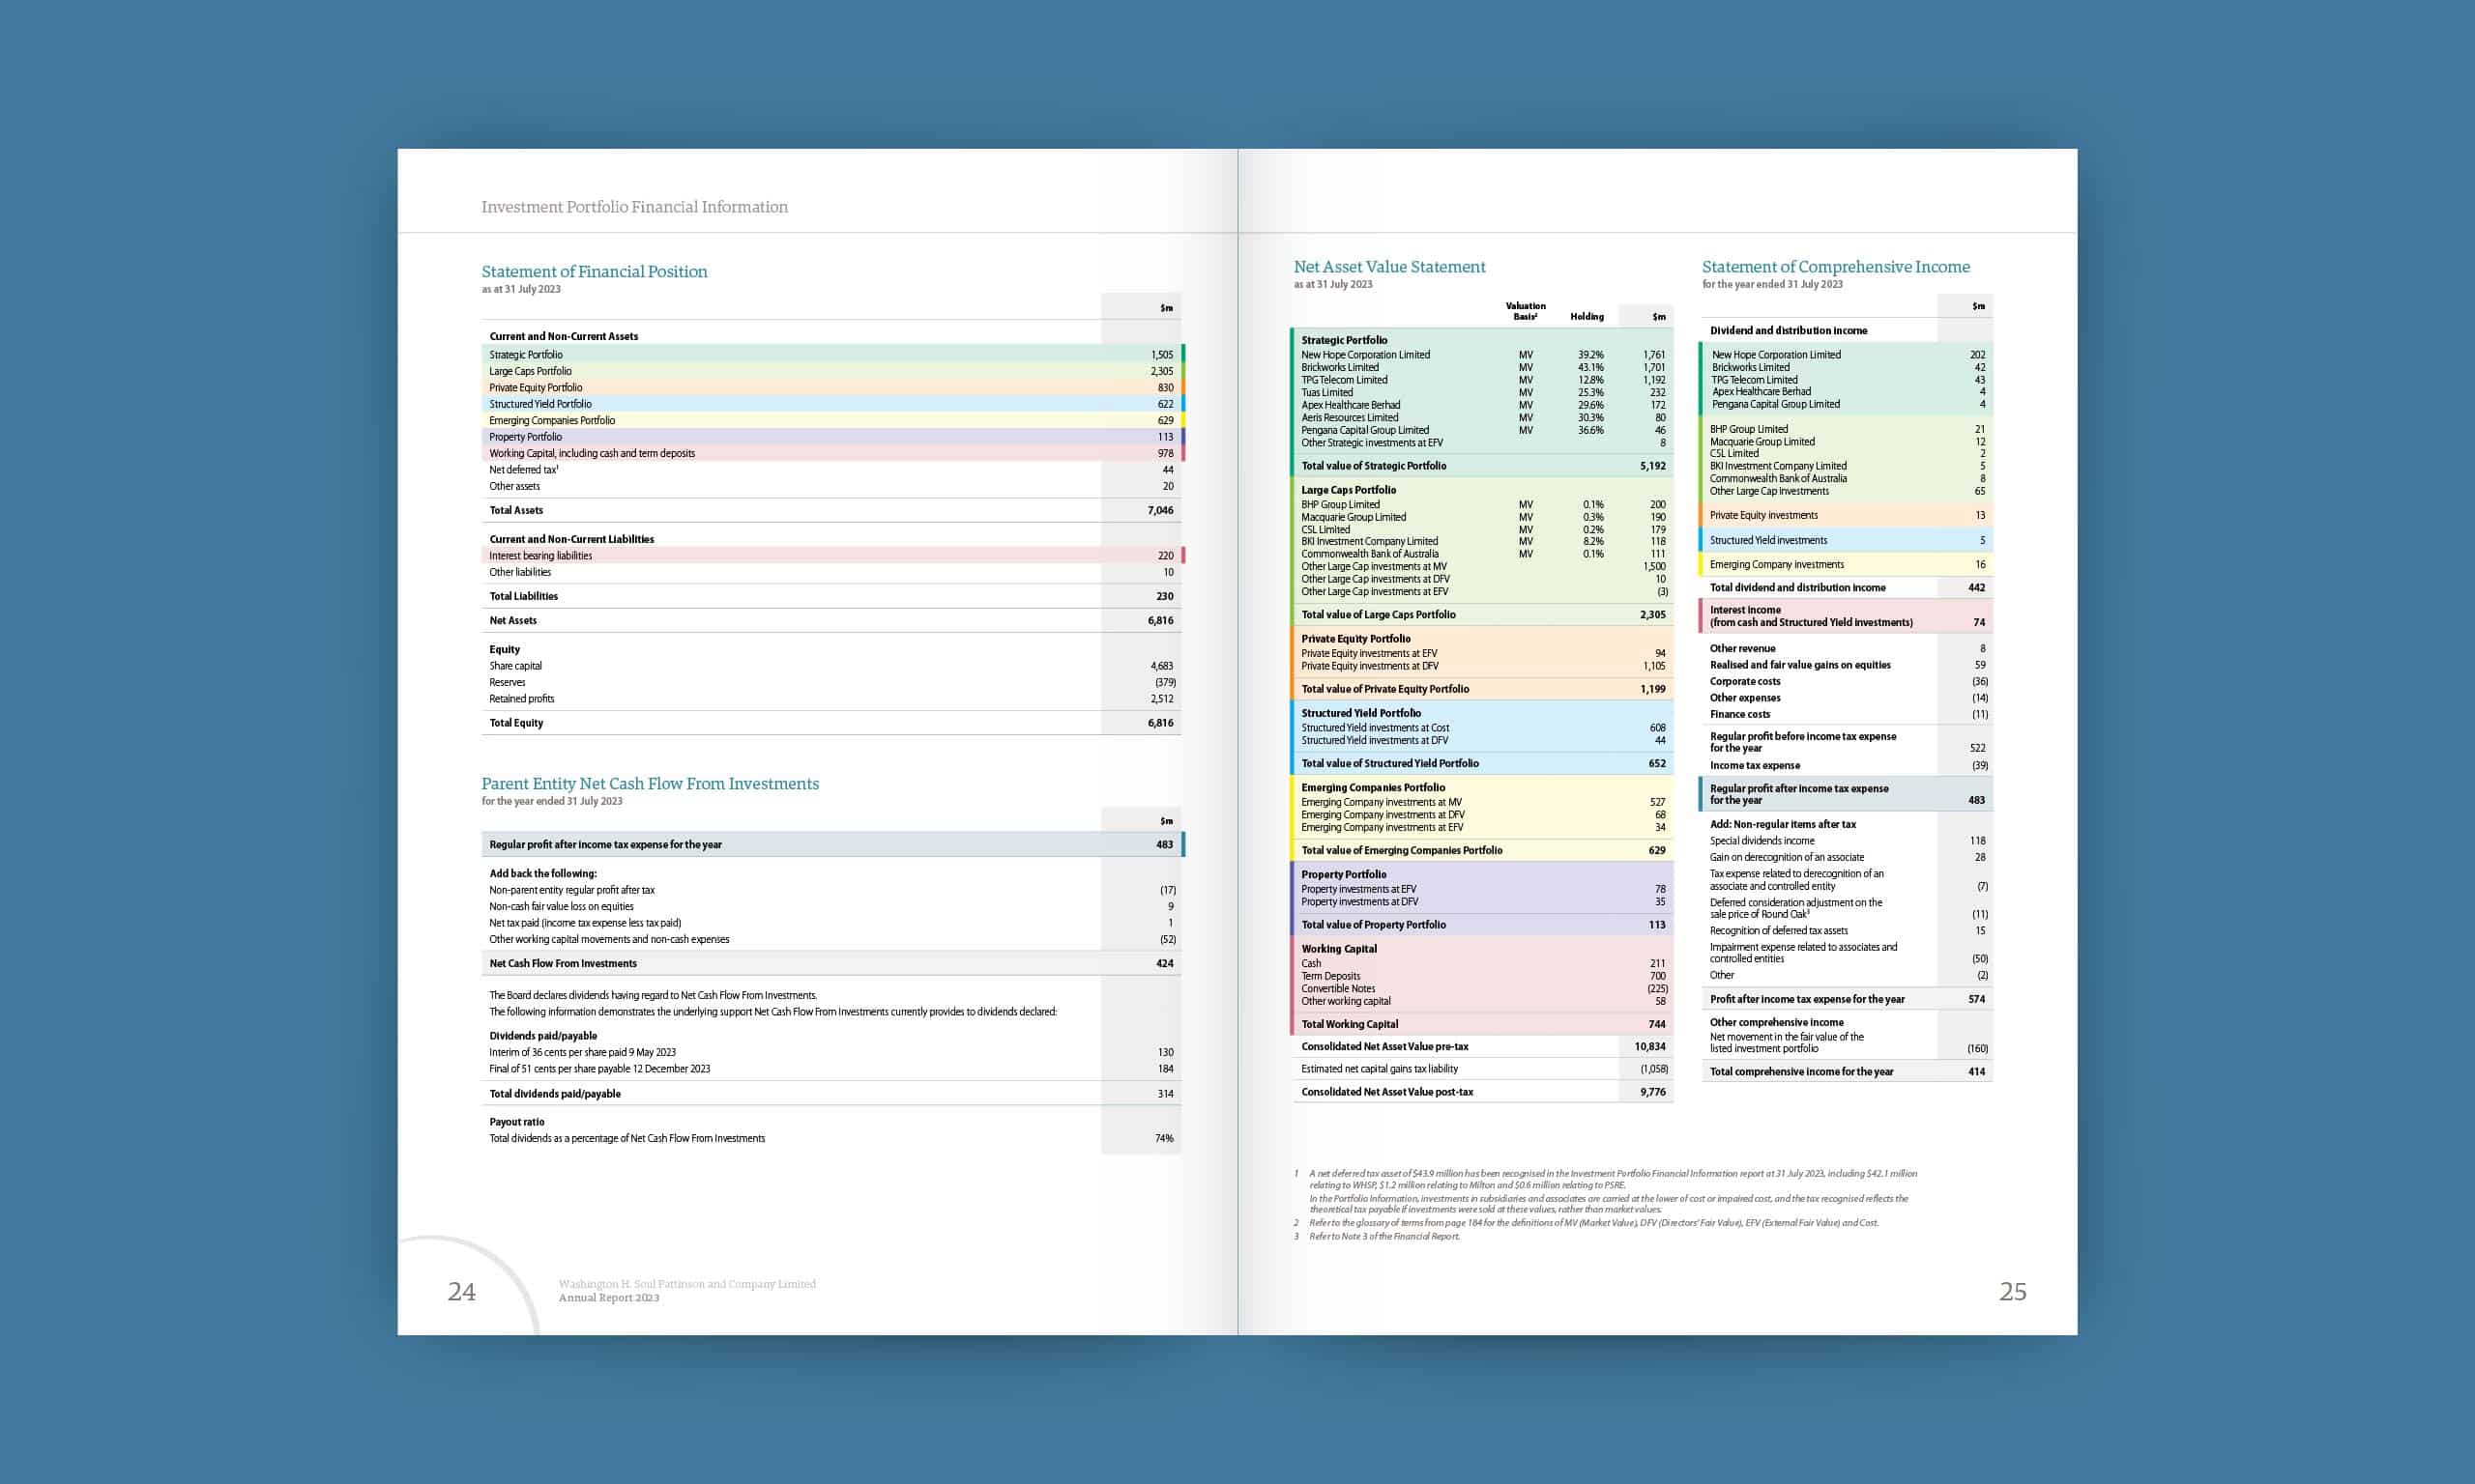The image size is (2475, 1484).
Task: Click the 'Interest bearing liabilities' row
Action: pyautogui.click(x=832, y=555)
